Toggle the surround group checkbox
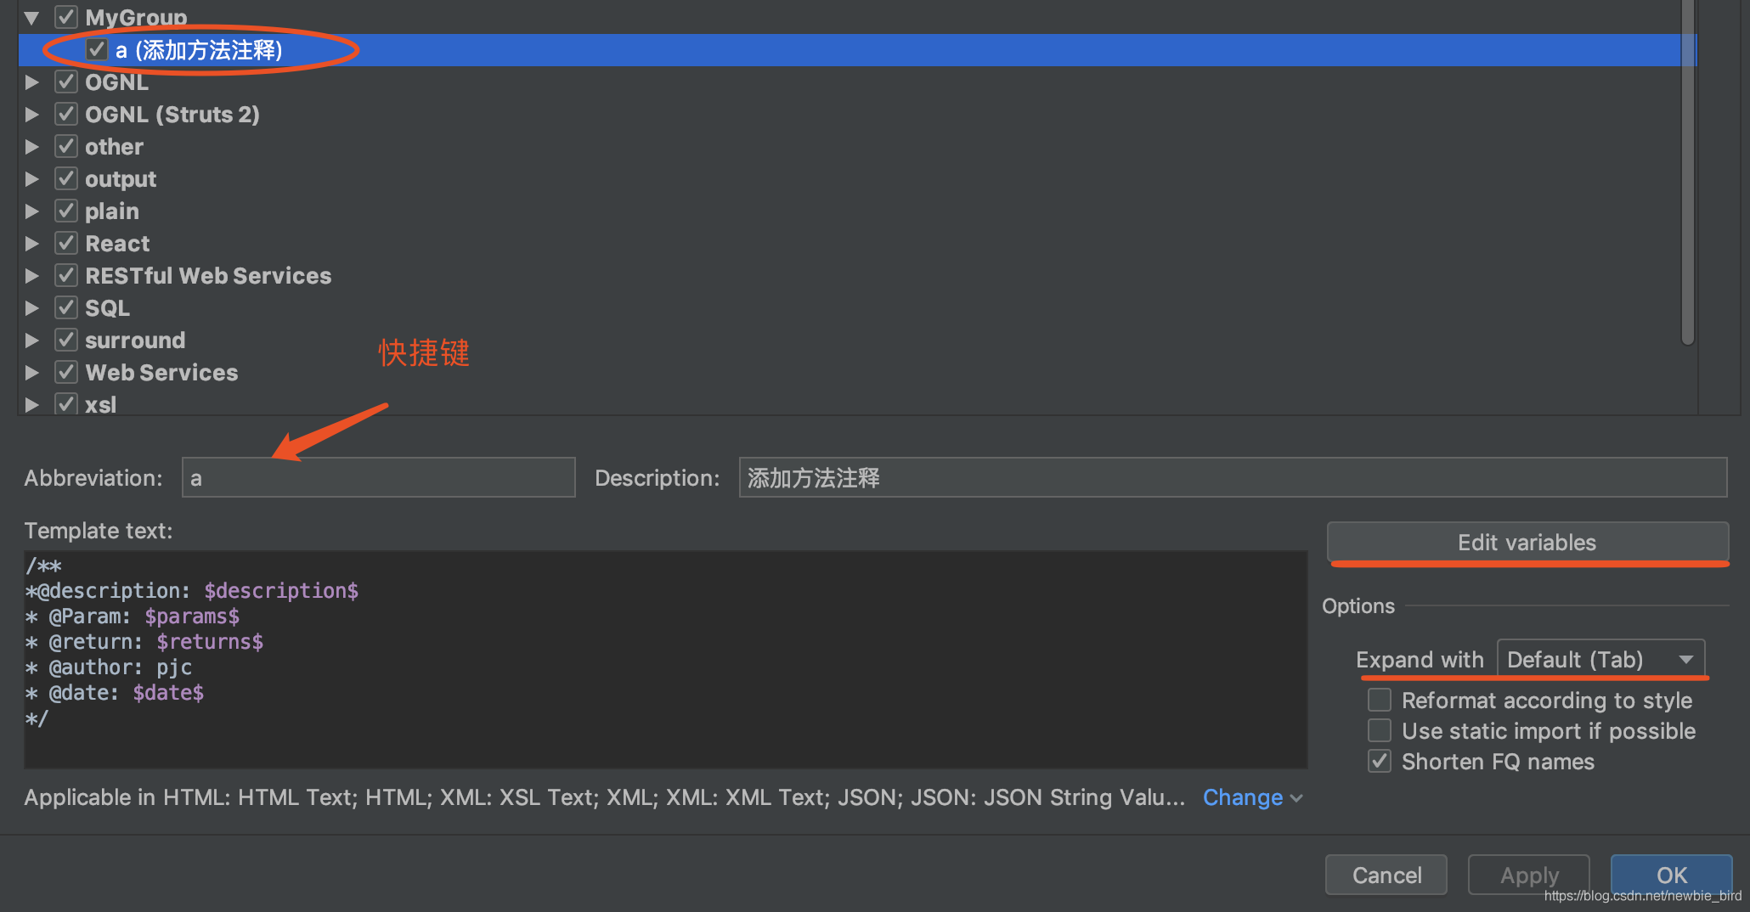The width and height of the screenshot is (1750, 912). (x=66, y=341)
